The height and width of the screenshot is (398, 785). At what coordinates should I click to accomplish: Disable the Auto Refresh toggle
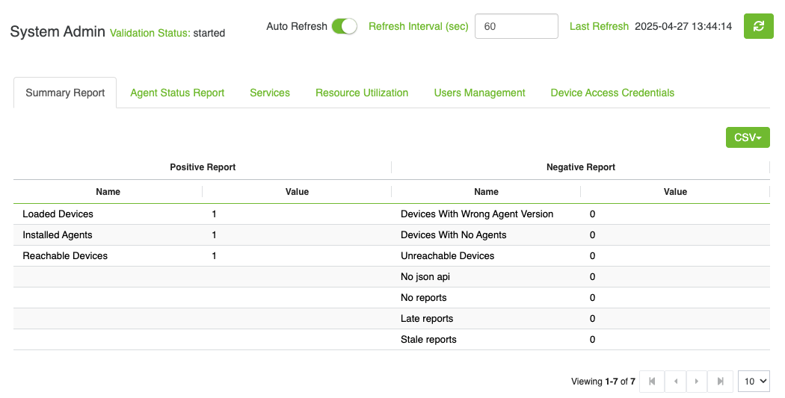tap(344, 26)
